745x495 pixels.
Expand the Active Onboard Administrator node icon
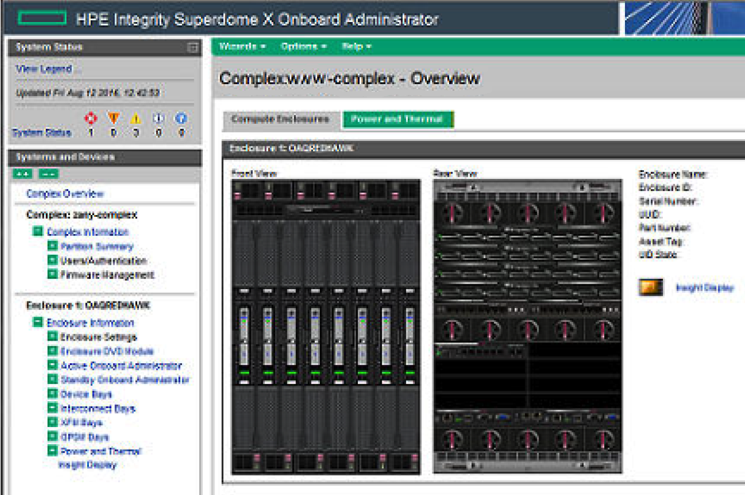click(53, 365)
